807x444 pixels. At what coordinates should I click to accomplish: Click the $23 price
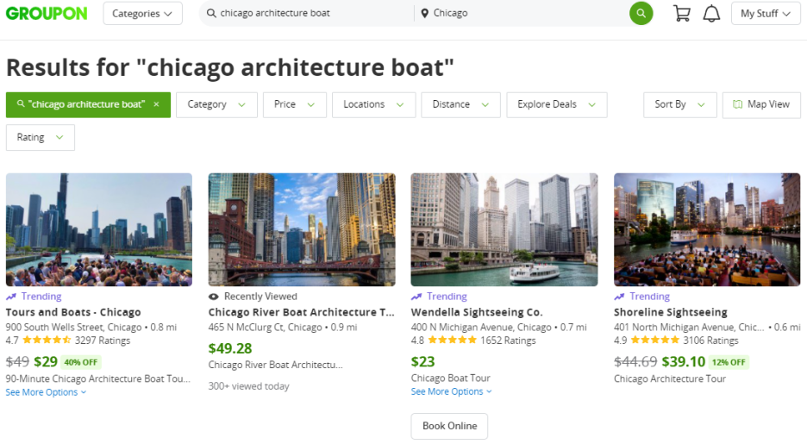pos(423,362)
